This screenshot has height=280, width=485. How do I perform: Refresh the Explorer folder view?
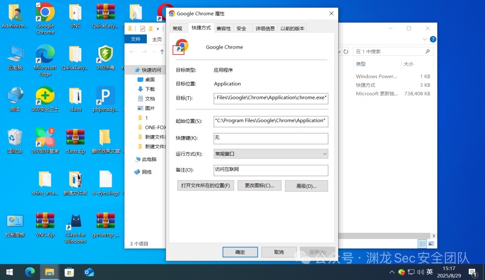(346, 52)
